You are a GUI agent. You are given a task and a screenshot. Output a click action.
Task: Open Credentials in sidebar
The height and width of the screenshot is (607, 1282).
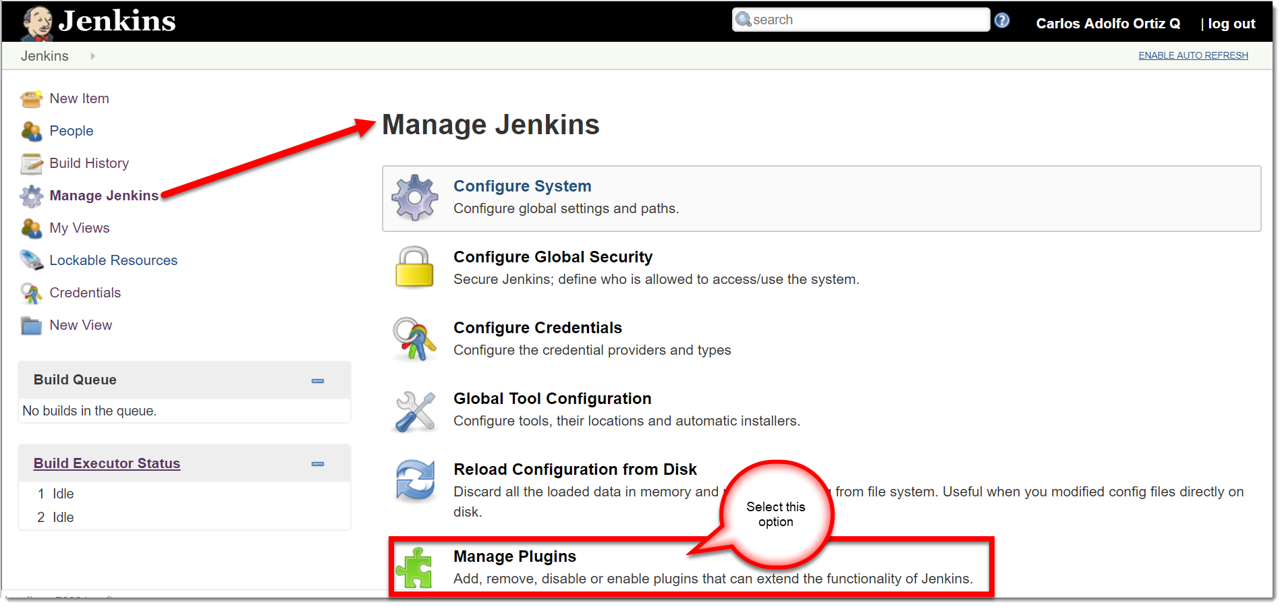click(x=85, y=293)
